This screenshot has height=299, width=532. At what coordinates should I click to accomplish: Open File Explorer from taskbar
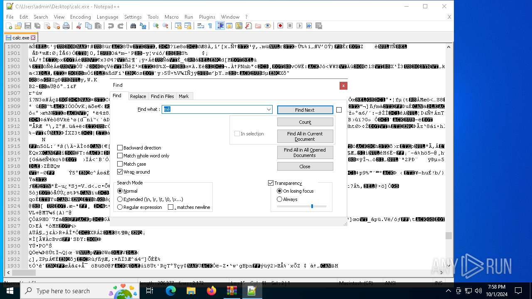click(191, 291)
